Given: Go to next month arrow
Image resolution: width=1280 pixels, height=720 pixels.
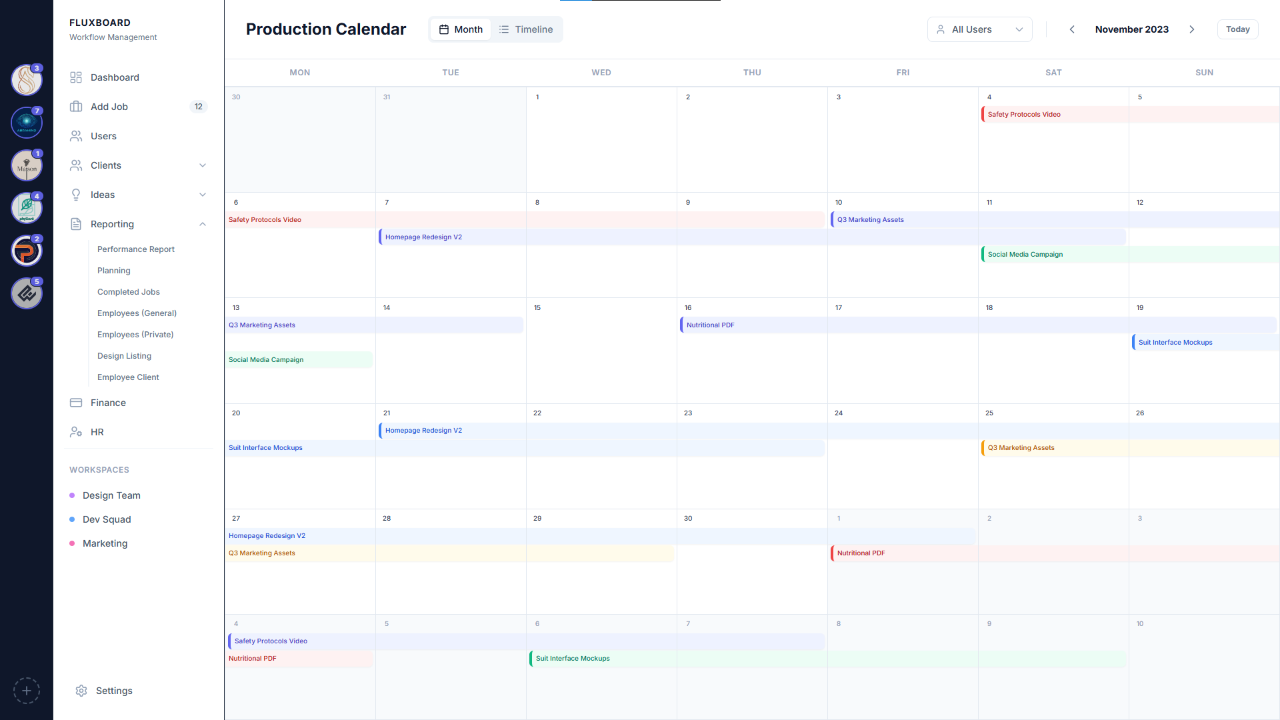Looking at the screenshot, I should point(1192,29).
